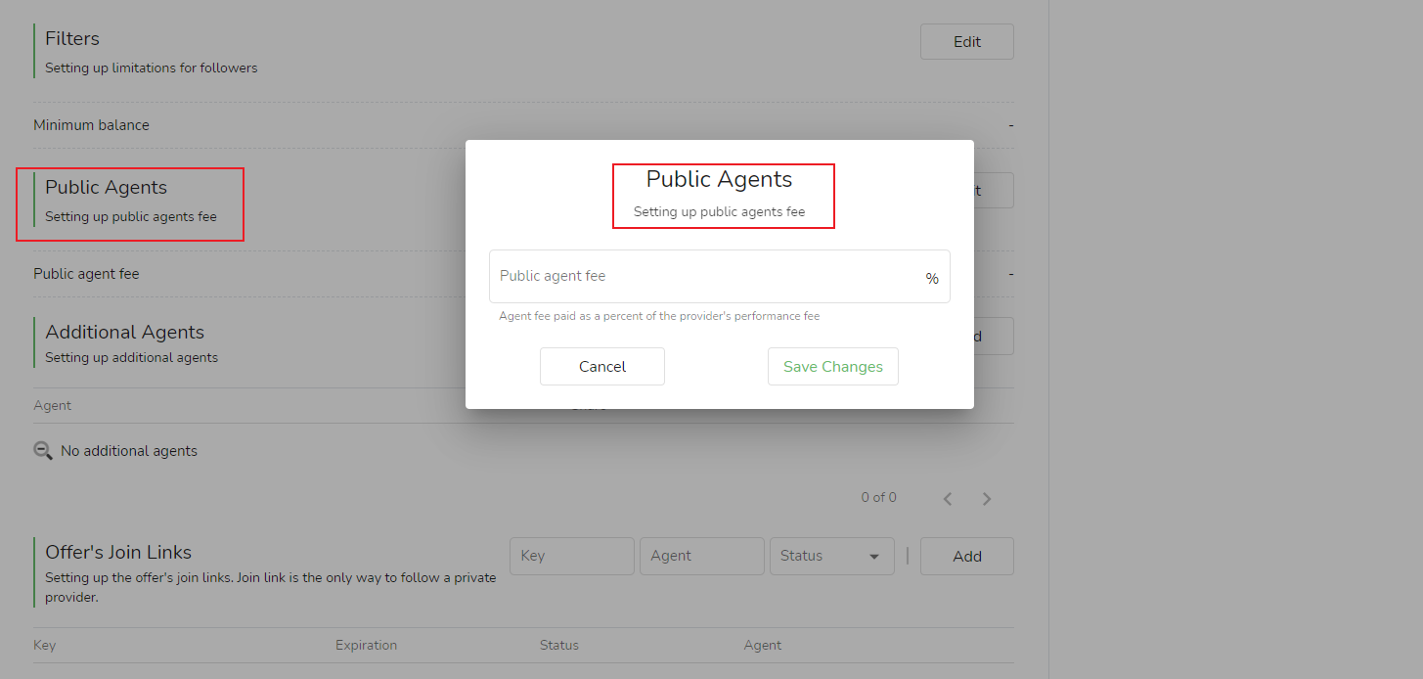Sort by the Expiration column header
Screen dimensions: 1423x679
tap(366, 645)
